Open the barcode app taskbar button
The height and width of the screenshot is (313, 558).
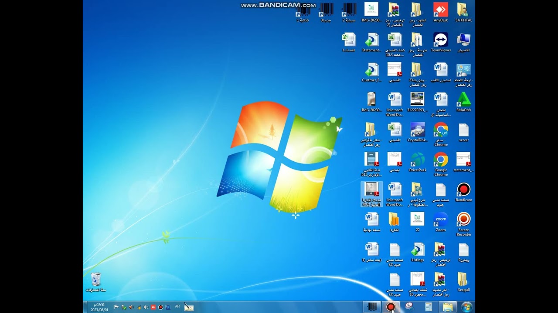click(x=372, y=307)
